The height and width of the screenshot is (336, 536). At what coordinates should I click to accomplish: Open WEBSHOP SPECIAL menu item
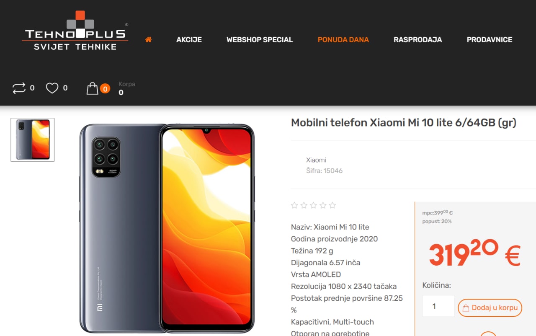coord(260,40)
